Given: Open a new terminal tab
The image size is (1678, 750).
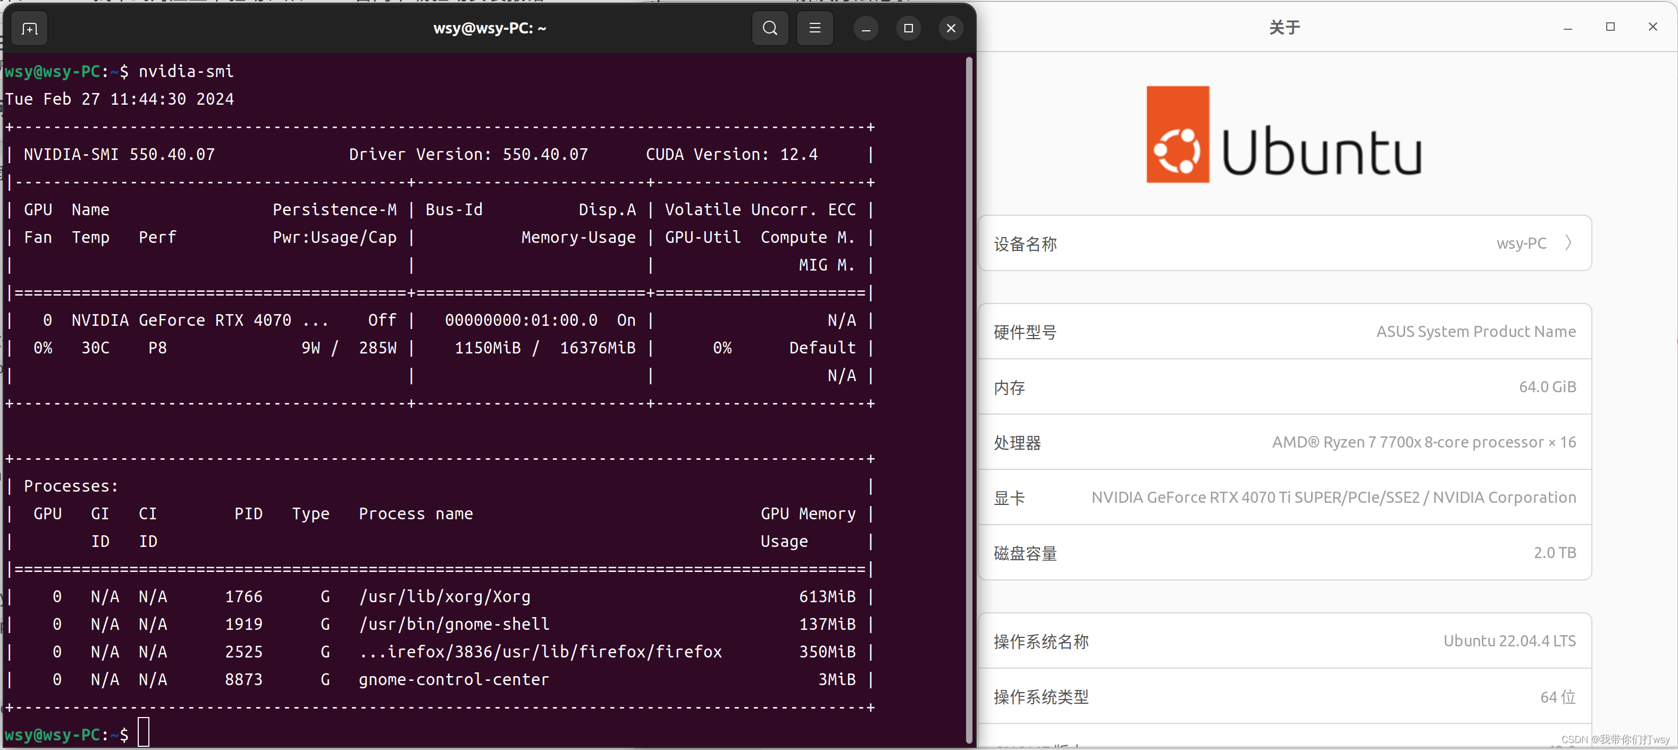Looking at the screenshot, I should pyautogui.click(x=29, y=29).
